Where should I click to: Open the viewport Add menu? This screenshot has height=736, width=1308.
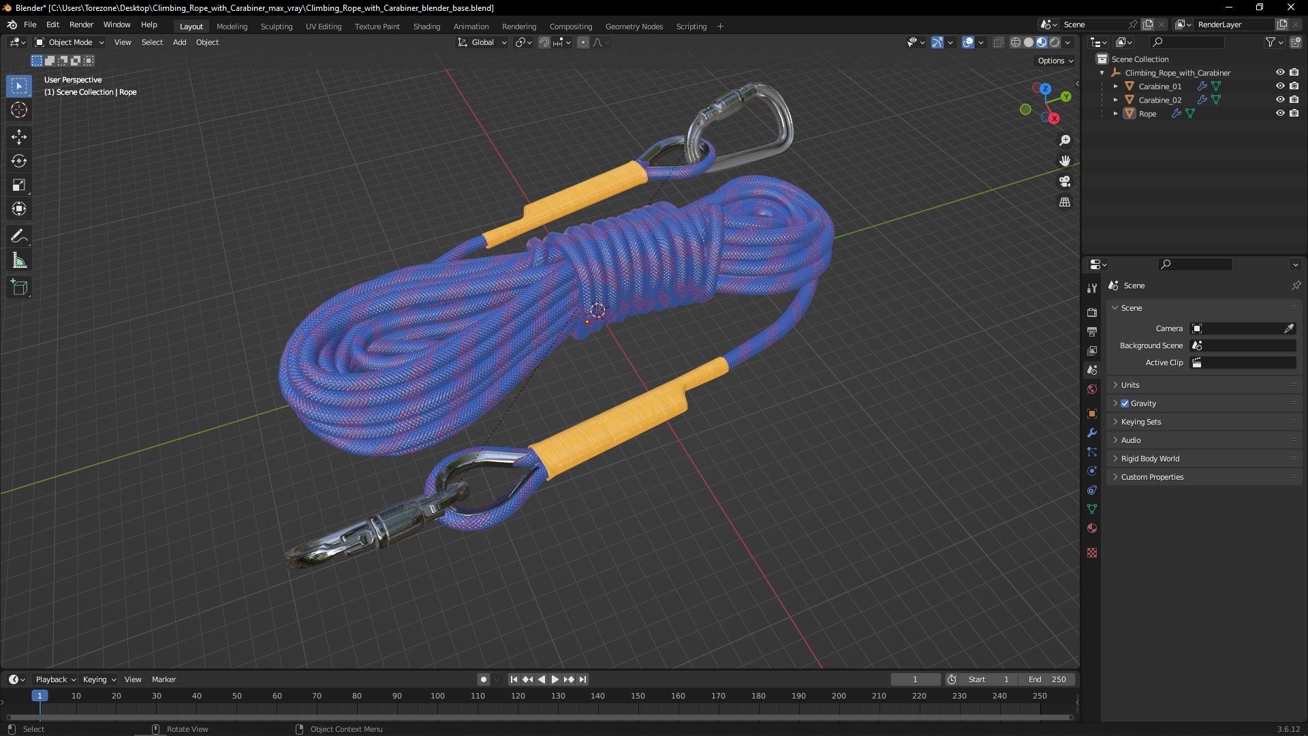pos(179,42)
